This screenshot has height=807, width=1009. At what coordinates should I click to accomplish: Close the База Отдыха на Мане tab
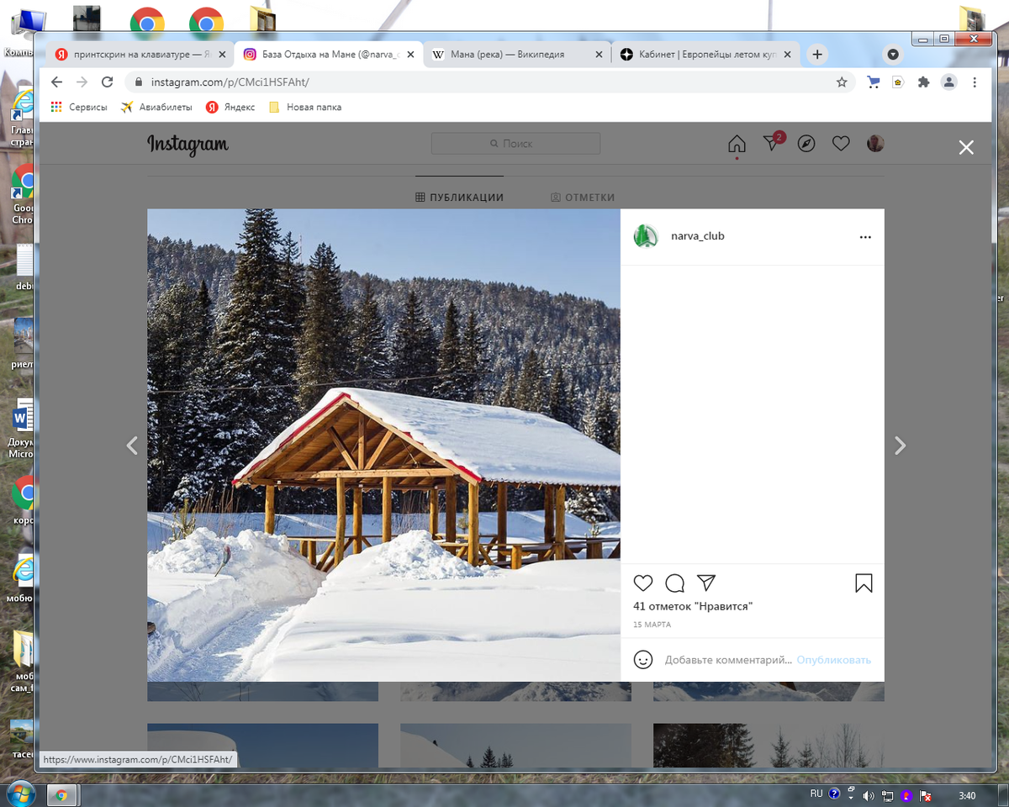(410, 55)
